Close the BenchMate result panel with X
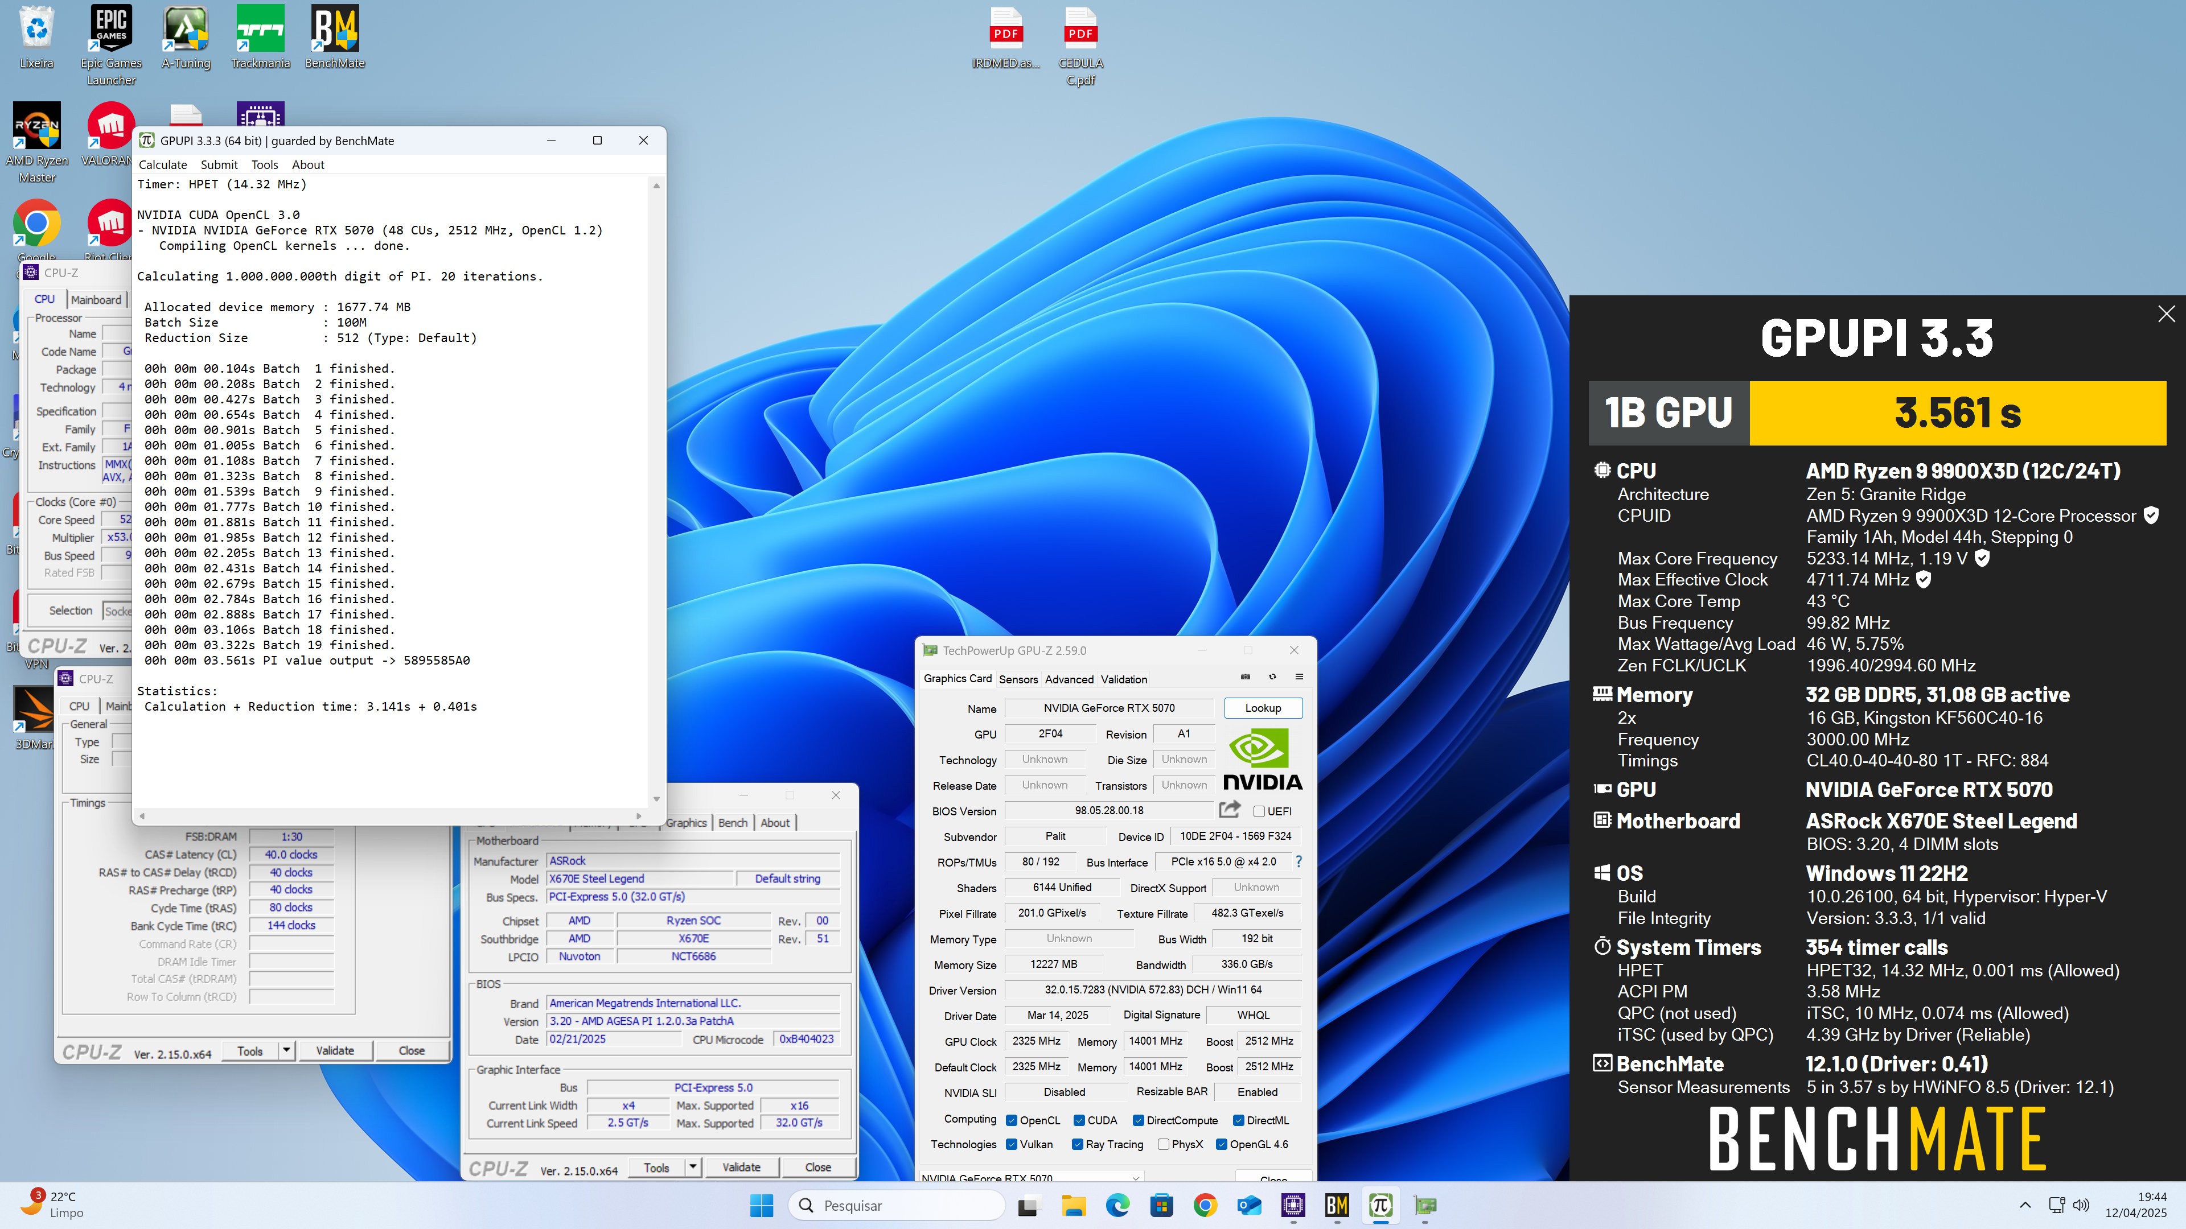 [2166, 314]
